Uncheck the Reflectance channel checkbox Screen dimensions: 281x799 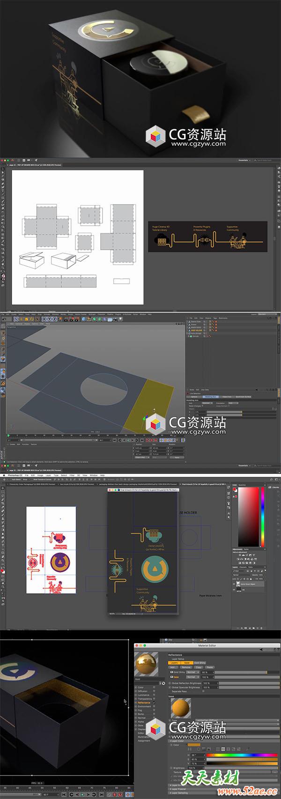point(154,703)
